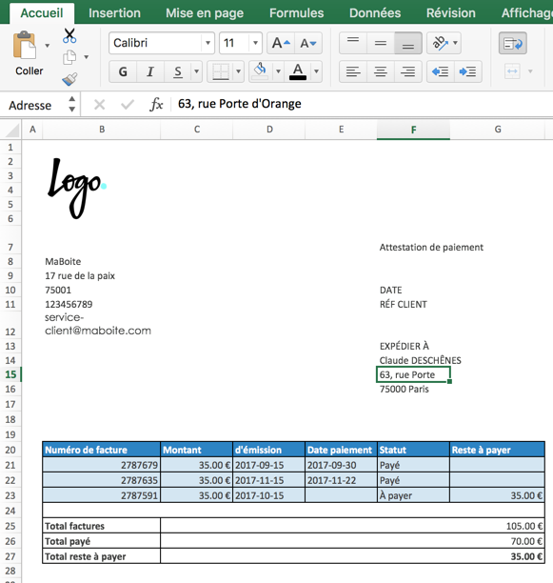Open the Calibri font name dropdown
The width and height of the screenshot is (553, 583).
(x=208, y=43)
